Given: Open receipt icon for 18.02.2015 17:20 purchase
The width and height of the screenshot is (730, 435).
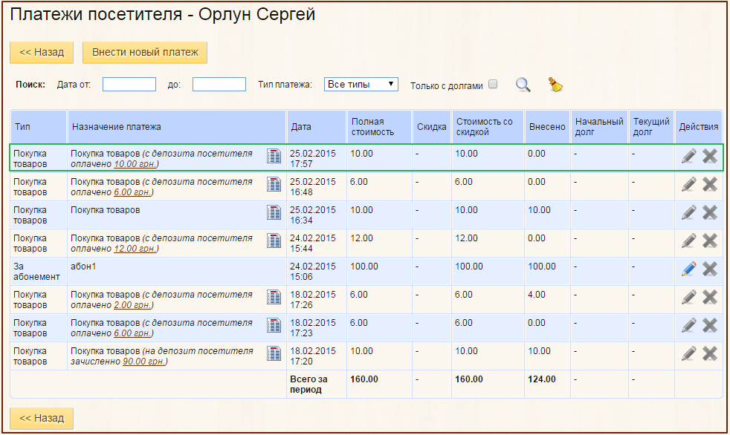Looking at the screenshot, I should click(274, 353).
